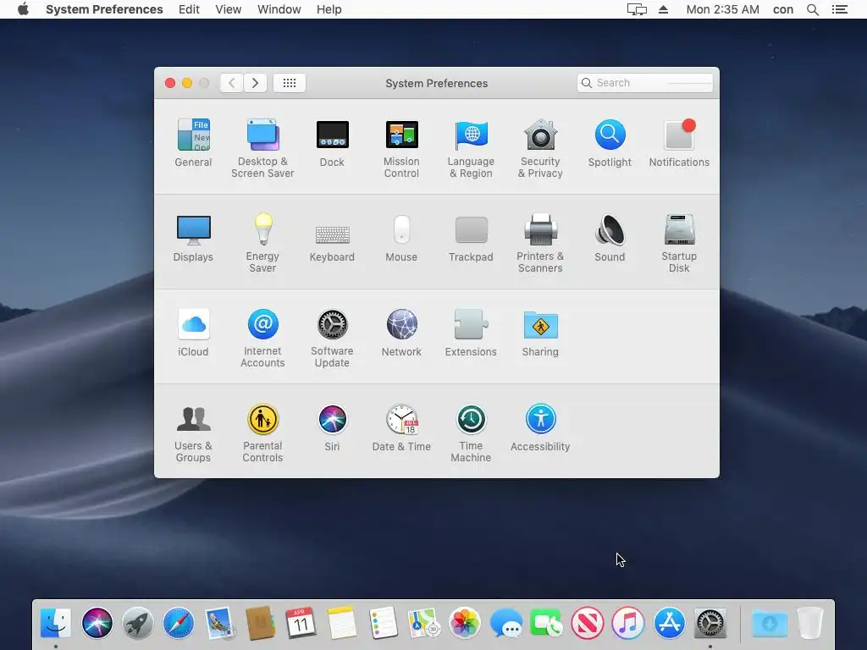Open the displays status menu in the menu bar

(x=637, y=9)
